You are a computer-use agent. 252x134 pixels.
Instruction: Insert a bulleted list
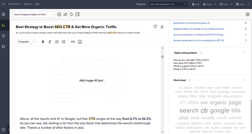[x=63, y=42]
